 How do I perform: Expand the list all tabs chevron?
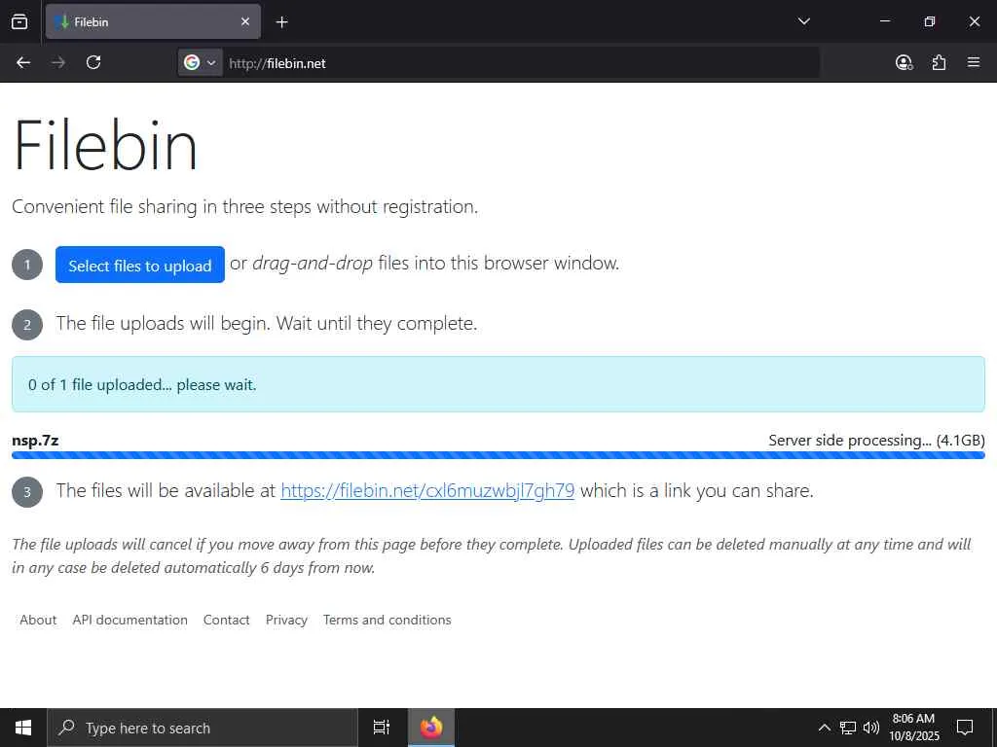pos(803,21)
